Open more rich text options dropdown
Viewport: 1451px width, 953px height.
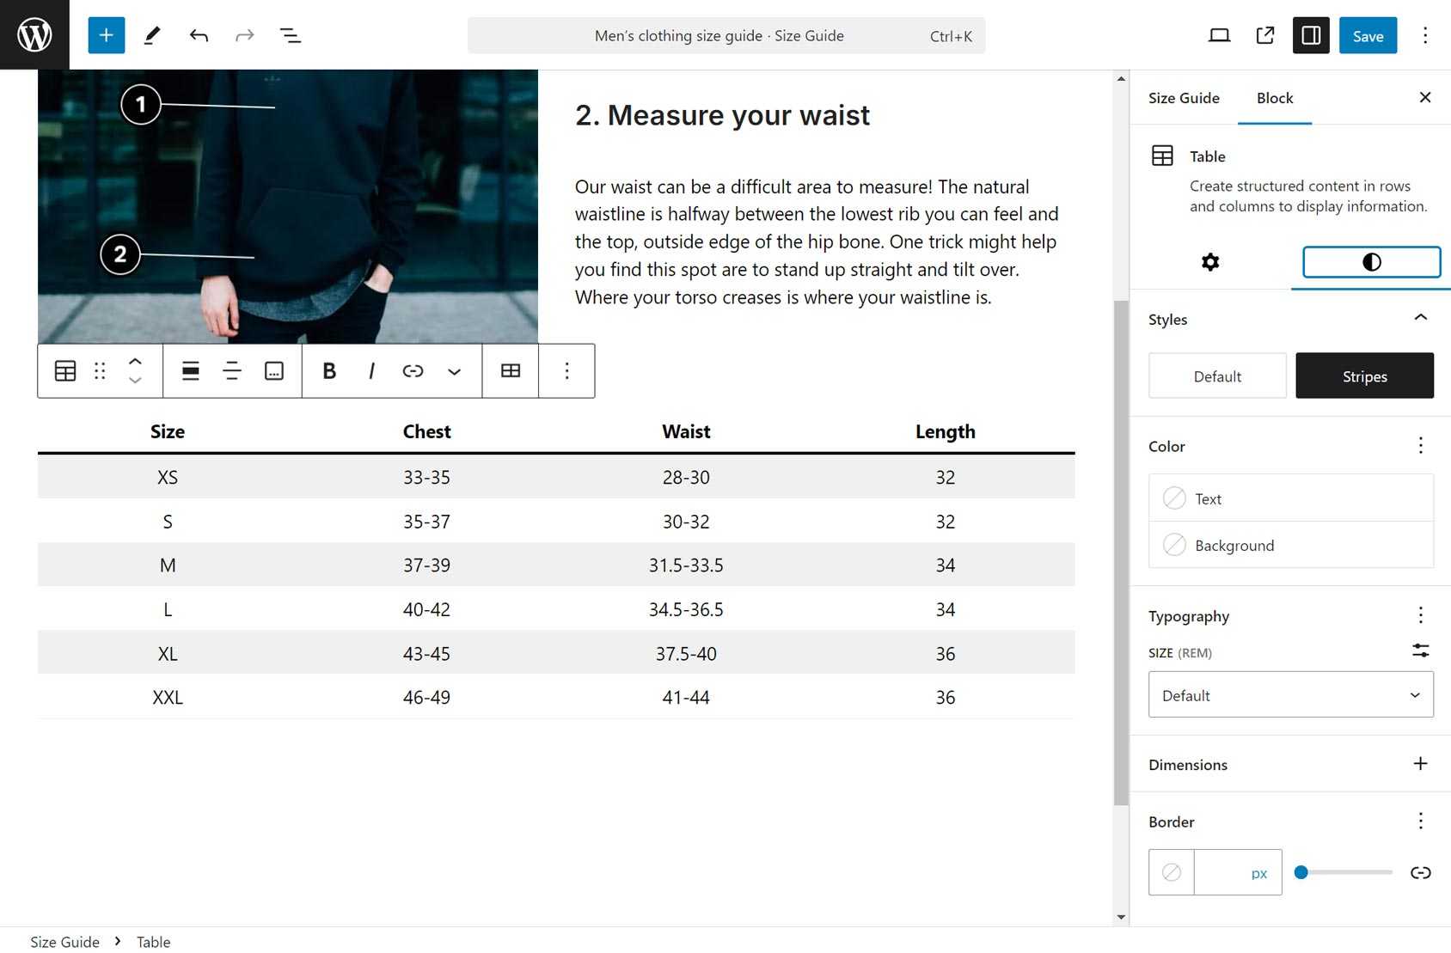click(x=454, y=371)
